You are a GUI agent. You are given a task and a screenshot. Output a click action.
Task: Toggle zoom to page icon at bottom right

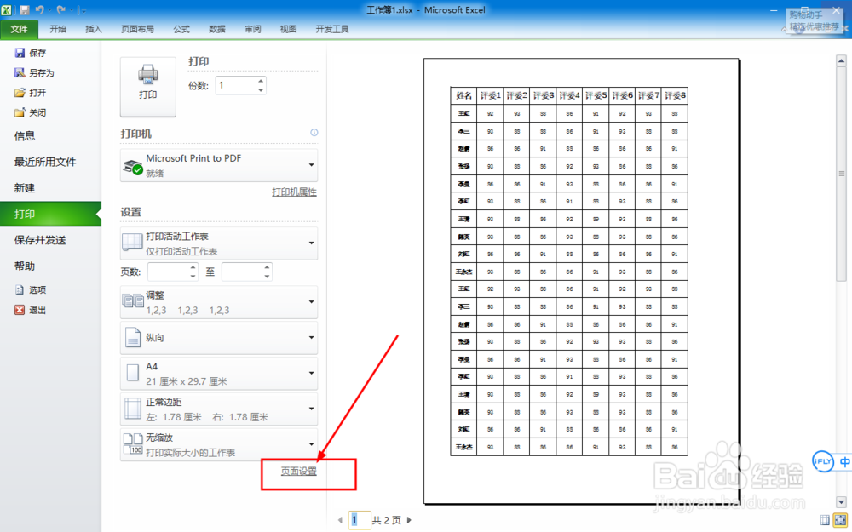840,520
